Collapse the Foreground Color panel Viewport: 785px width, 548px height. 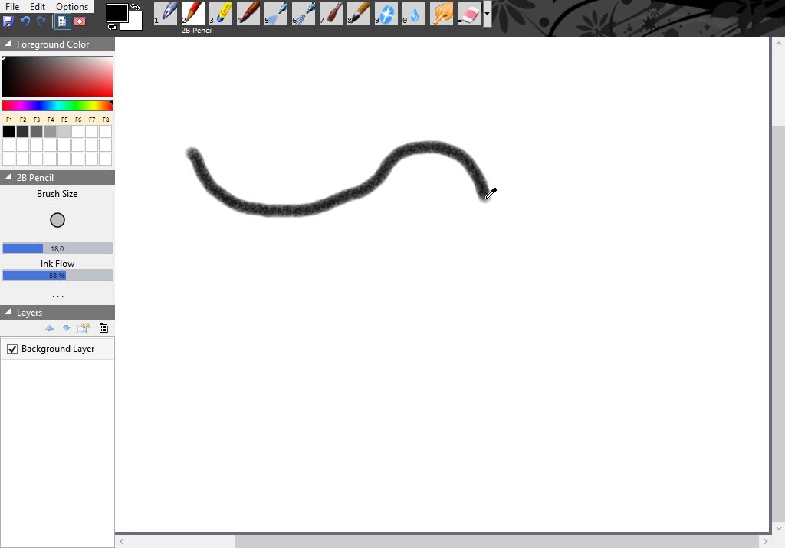click(7, 44)
